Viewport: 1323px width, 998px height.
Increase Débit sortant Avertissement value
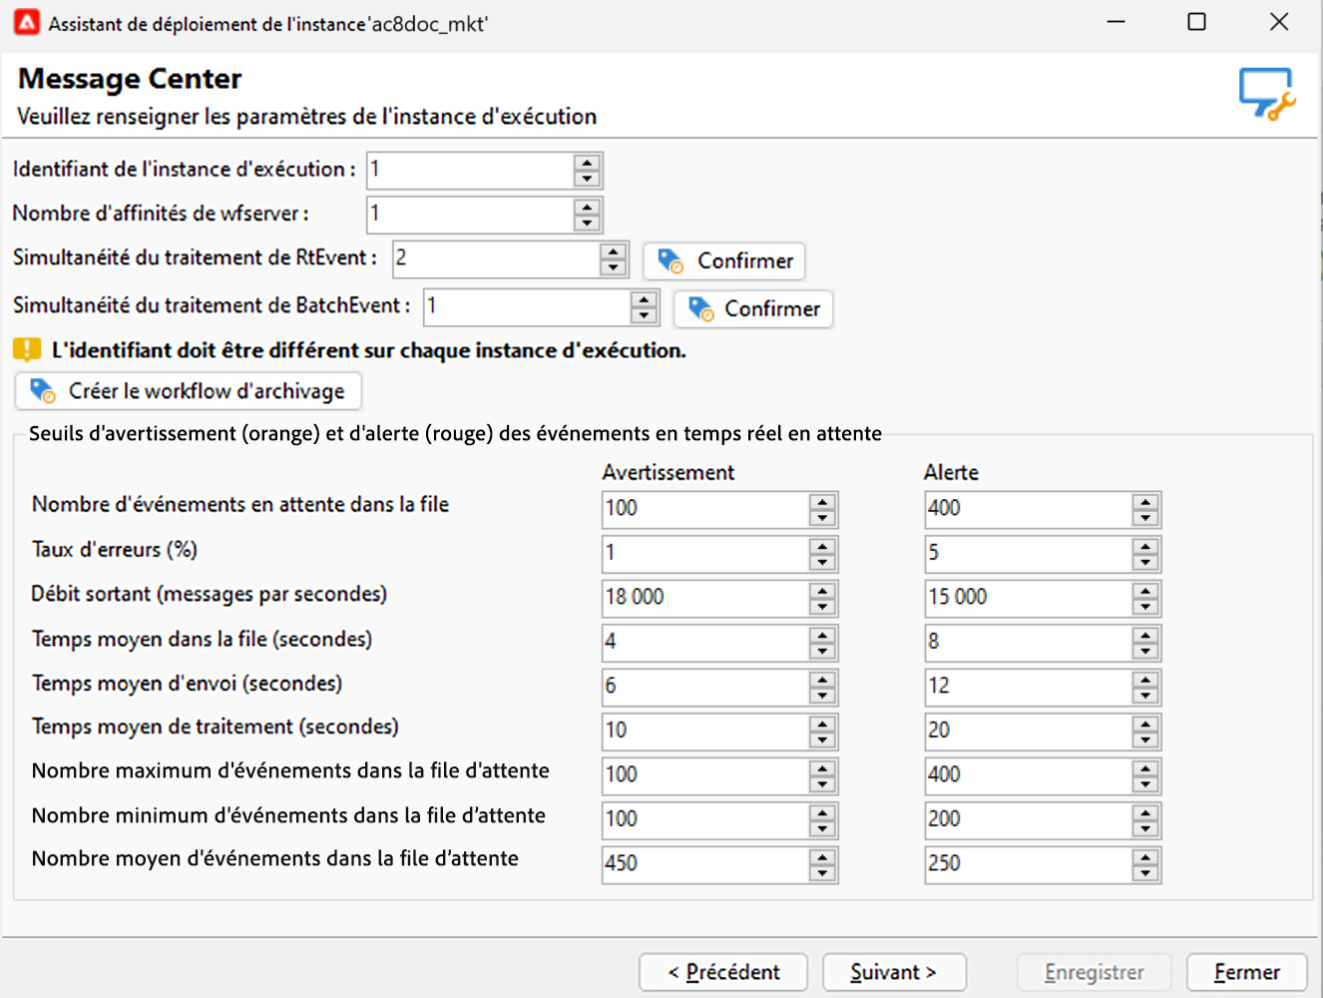(x=823, y=591)
